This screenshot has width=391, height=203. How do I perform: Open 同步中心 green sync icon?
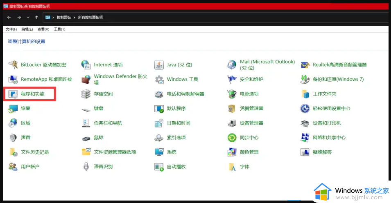point(232,138)
